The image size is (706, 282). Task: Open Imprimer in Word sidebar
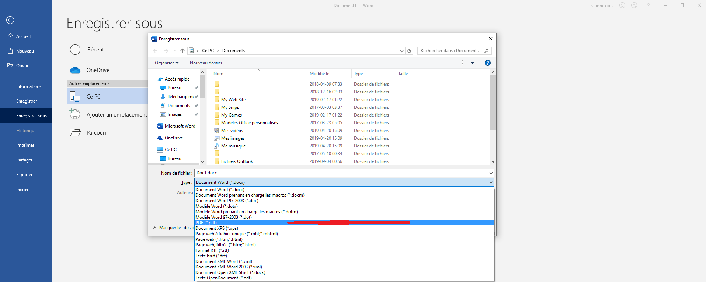pyautogui.click(x=25, y=145)
